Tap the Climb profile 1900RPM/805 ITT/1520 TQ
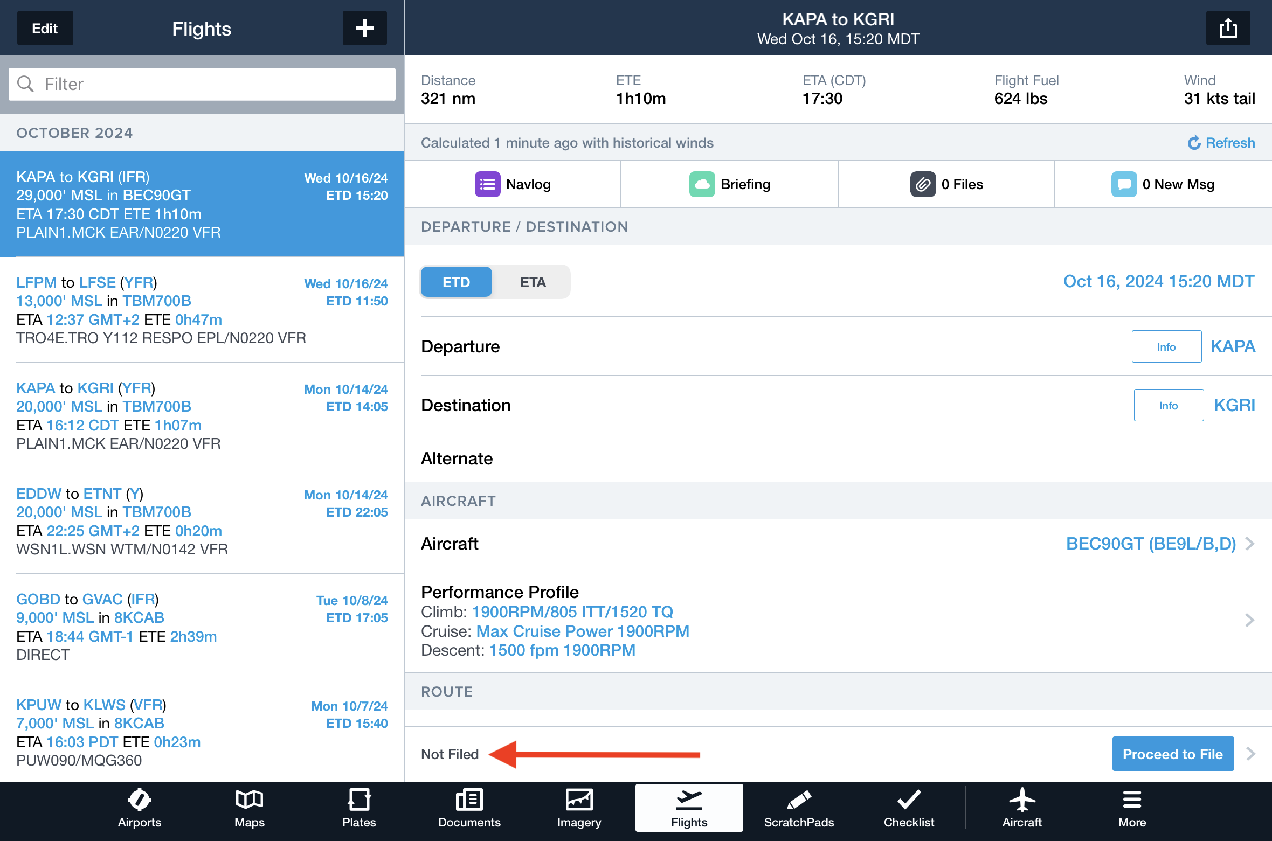This screenshot has height=841, width=1272. click(x=572, y=611)
